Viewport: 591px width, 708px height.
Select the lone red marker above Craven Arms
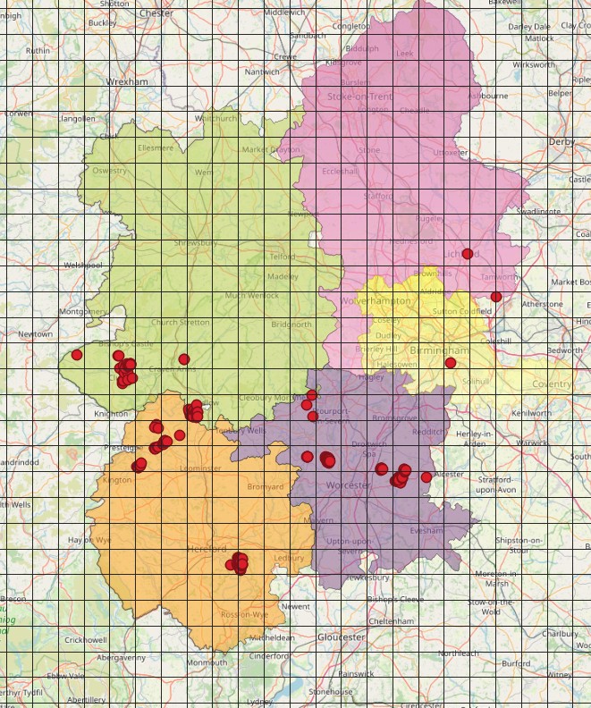click(x=183, y=359)
